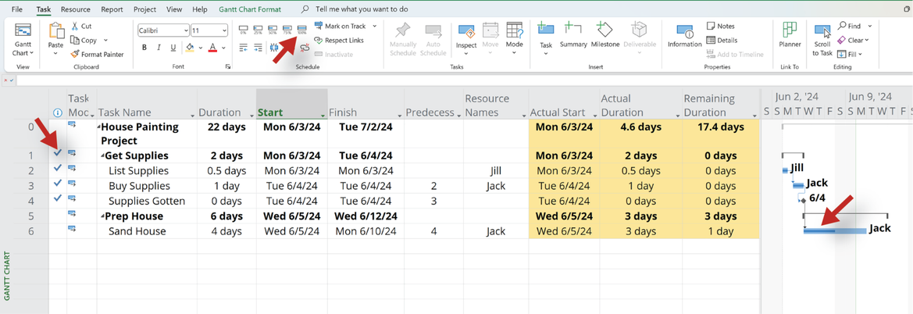Open the File menu
This screenshot has width=913, height=314.
[17, 9]
